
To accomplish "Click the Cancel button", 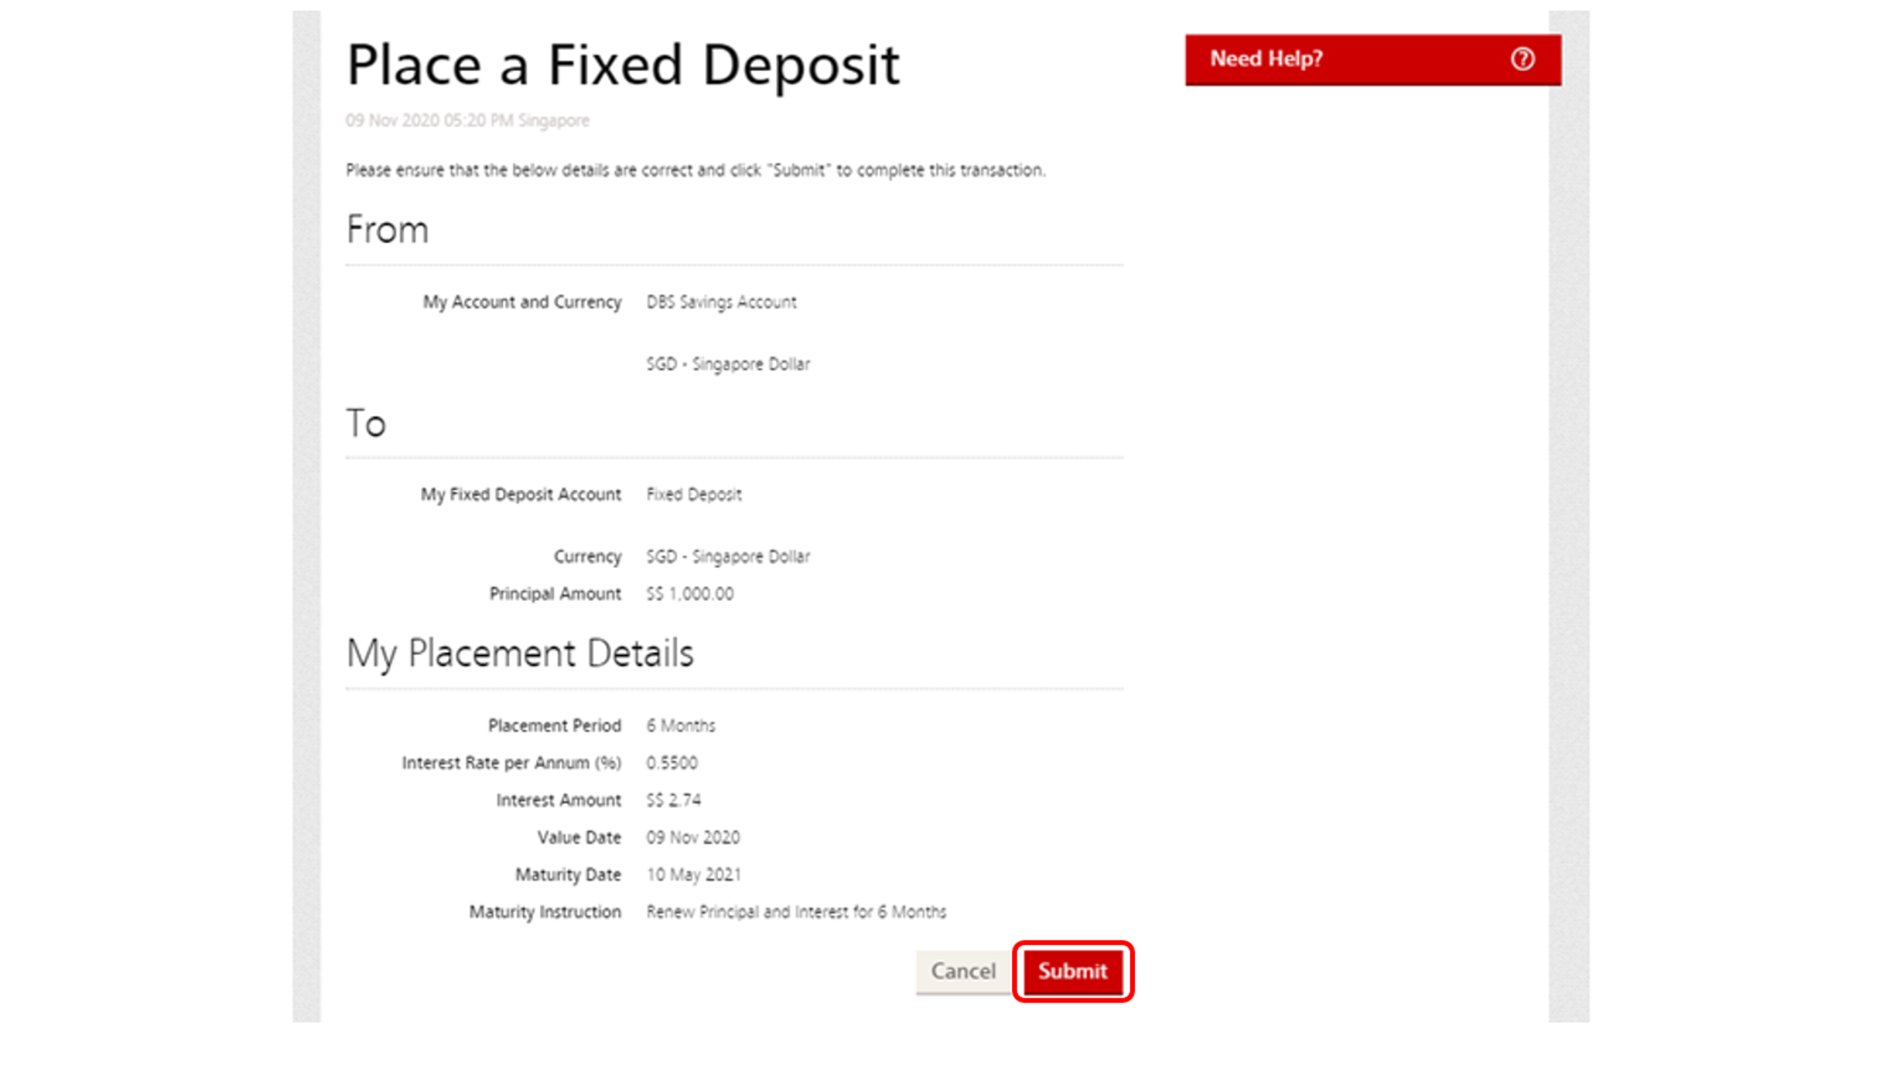I will pyautogui.click(x=963, y=971).
